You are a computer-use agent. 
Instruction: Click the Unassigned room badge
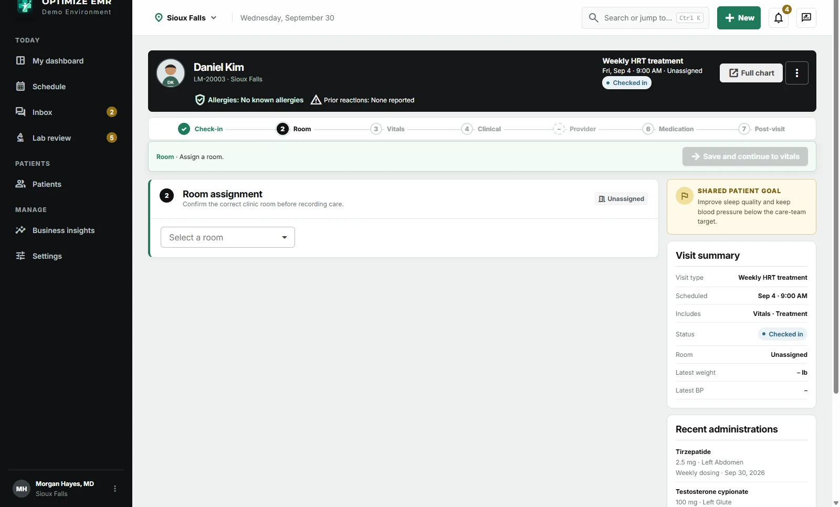pos(621,199)
